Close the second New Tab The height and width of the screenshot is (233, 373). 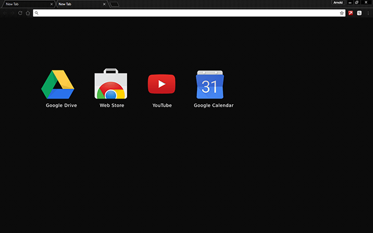pos(104,4)
